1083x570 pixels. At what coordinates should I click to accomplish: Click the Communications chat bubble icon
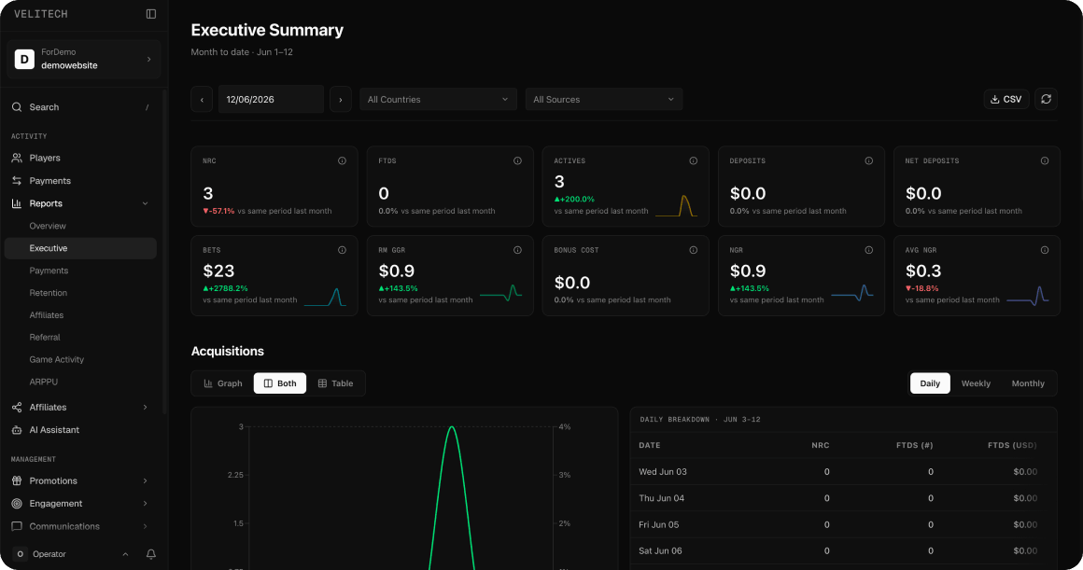(17, 526)
